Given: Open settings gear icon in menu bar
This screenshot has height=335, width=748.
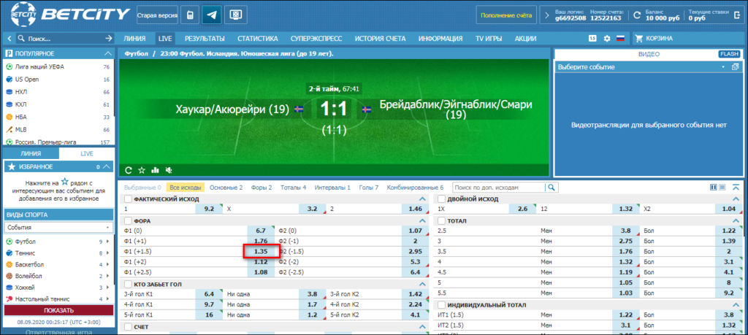Looking at the screenshot, I should tap(607, 39).
